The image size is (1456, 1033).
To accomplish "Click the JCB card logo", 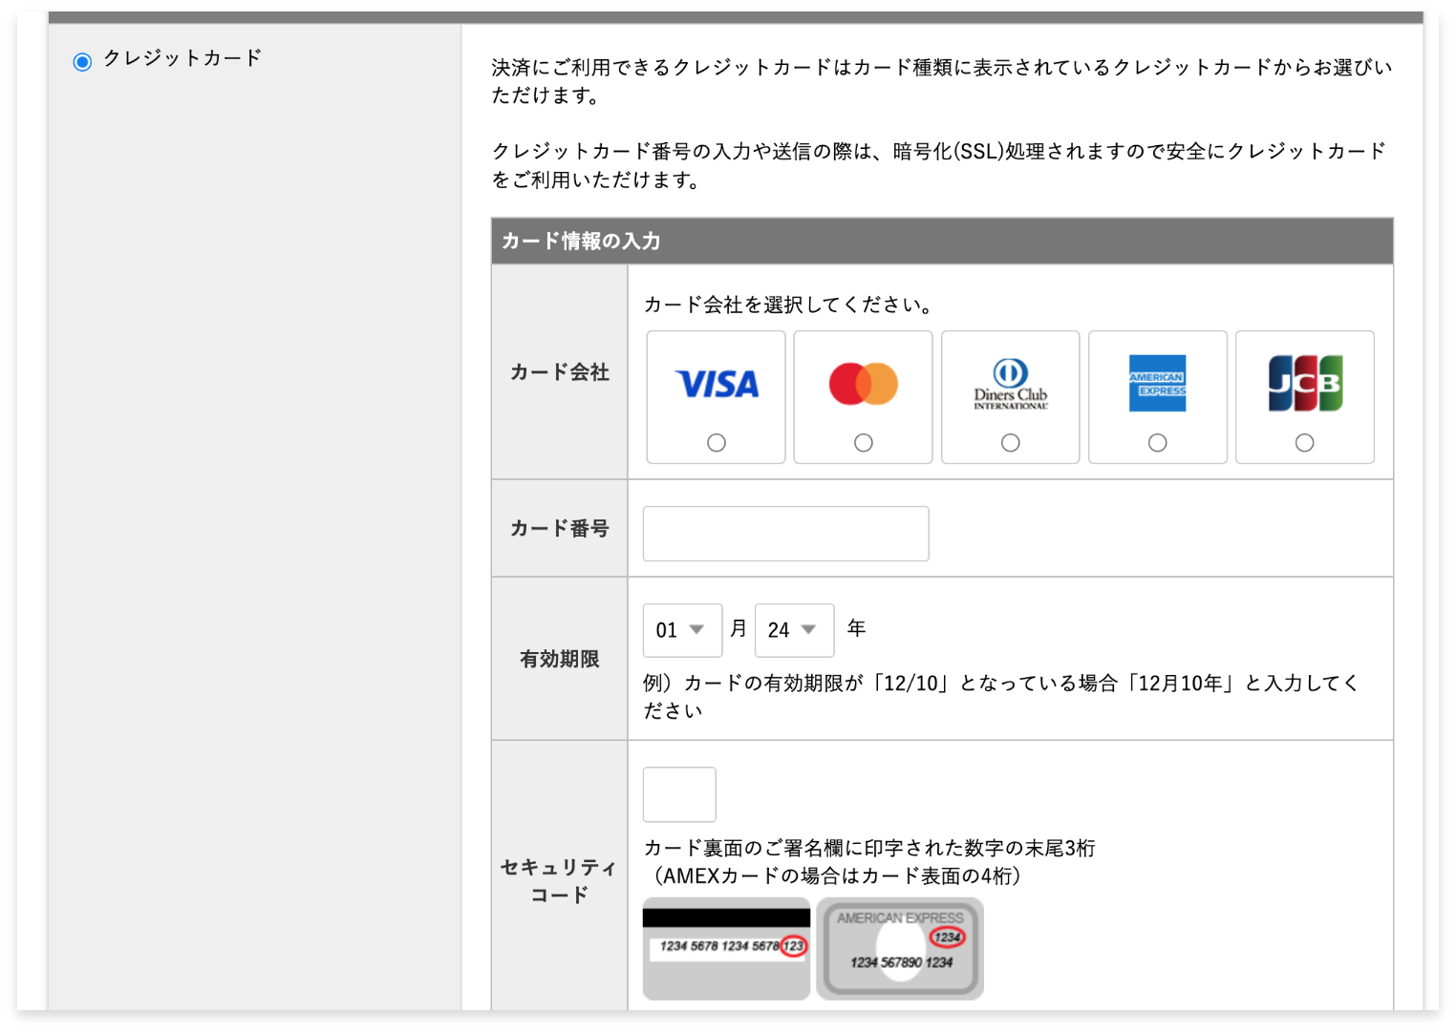I will click(1305, 384).
